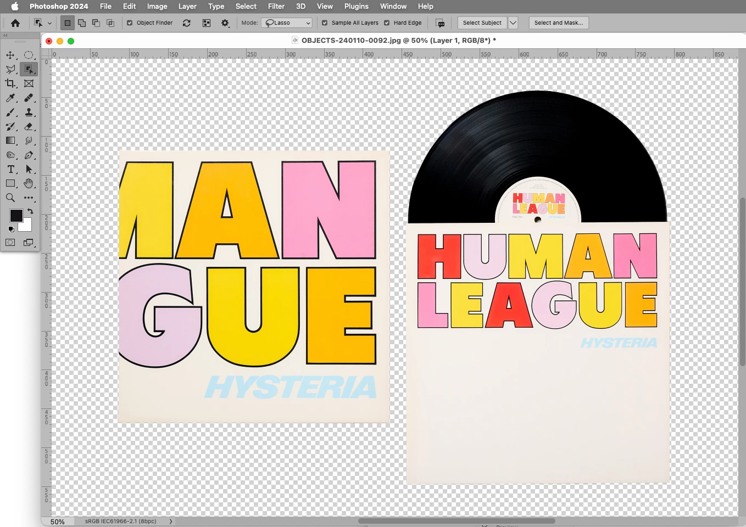Screen dimensions: 746x527
Task: Toggle Hard Edge checkbox
Action: pyautogui.click(x=387, y=23)
